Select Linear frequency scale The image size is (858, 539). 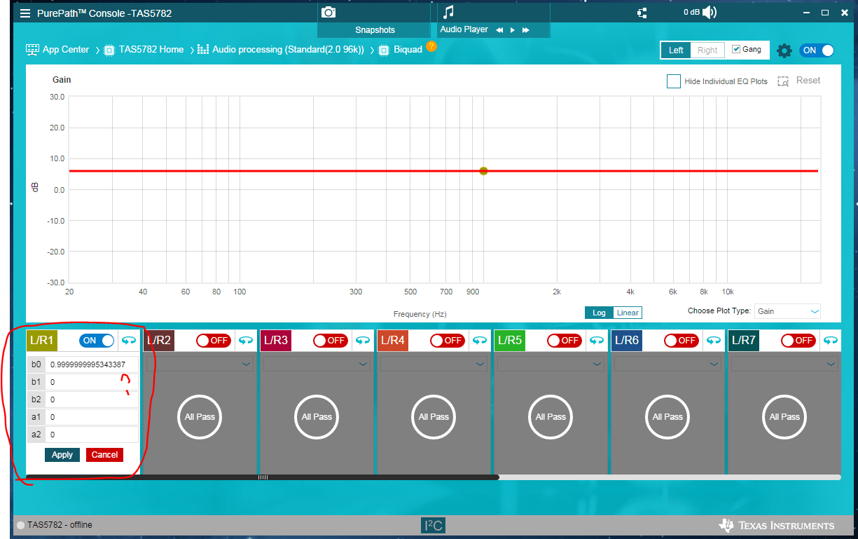click(x=627, y=313)
